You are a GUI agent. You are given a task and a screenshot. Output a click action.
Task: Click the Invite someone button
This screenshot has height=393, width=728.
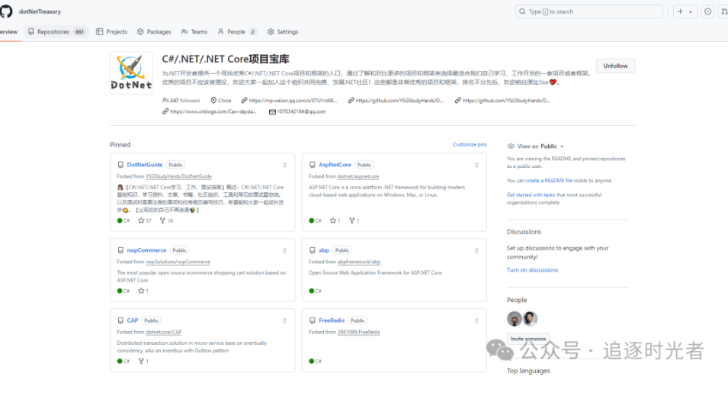click(x=528, y=339)
